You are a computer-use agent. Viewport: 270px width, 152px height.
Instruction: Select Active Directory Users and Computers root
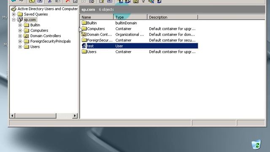[48, 9]
